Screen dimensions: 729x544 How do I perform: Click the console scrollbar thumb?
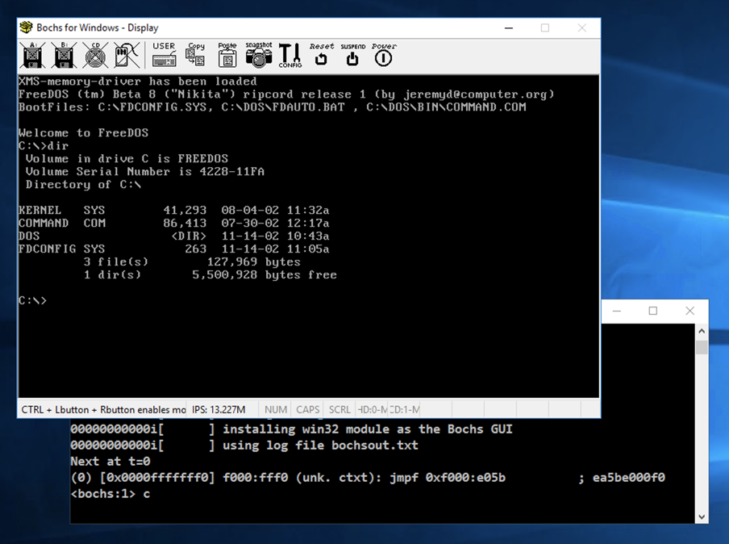pyautogui.click(x=702, y=347)
